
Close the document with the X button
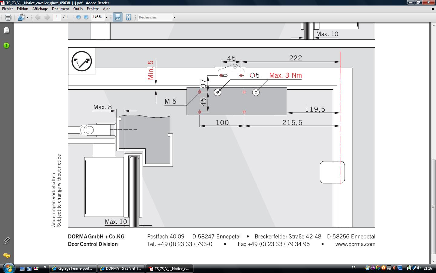pos(433,9)
